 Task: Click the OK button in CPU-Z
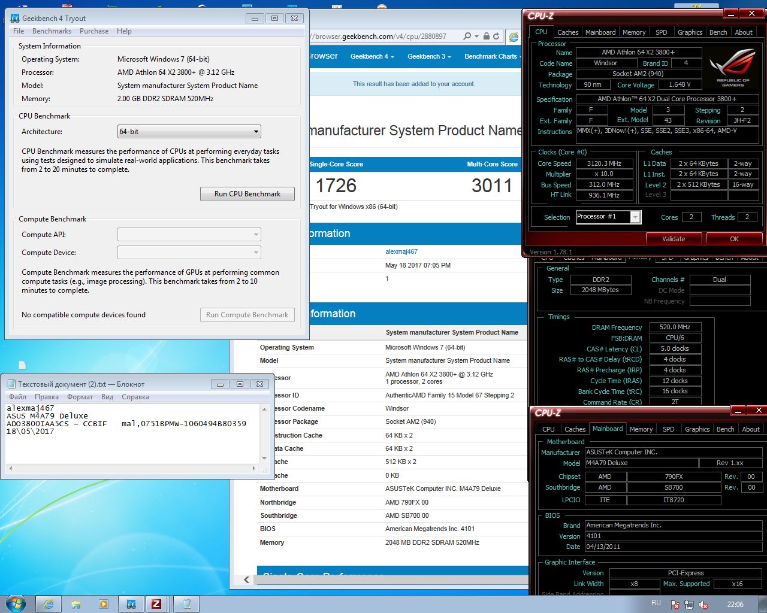[734, 239]
